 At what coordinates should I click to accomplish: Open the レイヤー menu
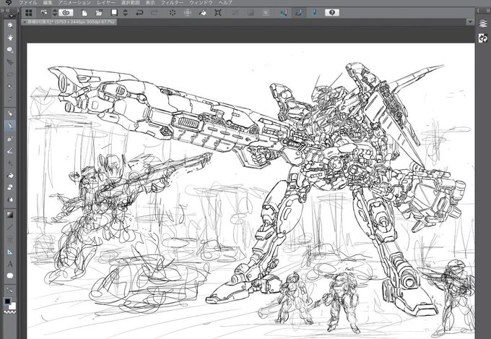tap(106, 2)
